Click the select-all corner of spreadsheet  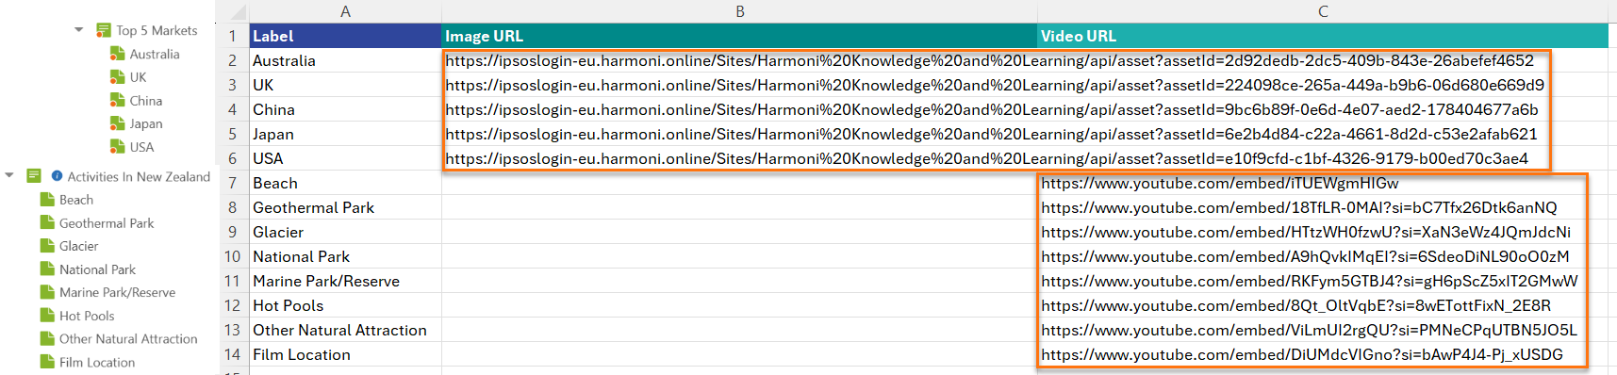(x=233, y=11)
